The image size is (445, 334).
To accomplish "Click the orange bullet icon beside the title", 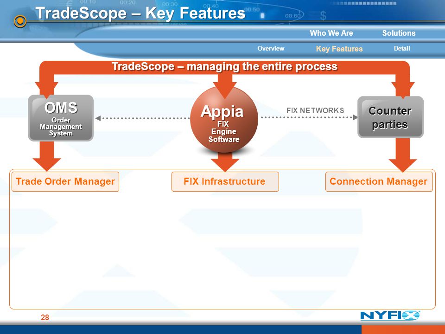I will click(20, 21).
